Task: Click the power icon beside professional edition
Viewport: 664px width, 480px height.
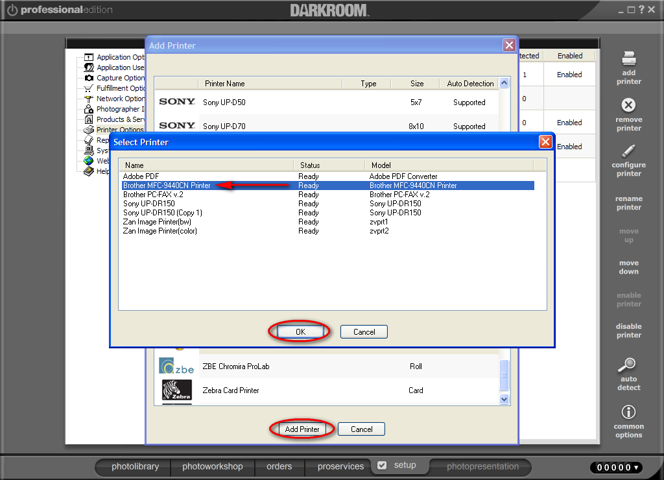Action: point(12,10)
